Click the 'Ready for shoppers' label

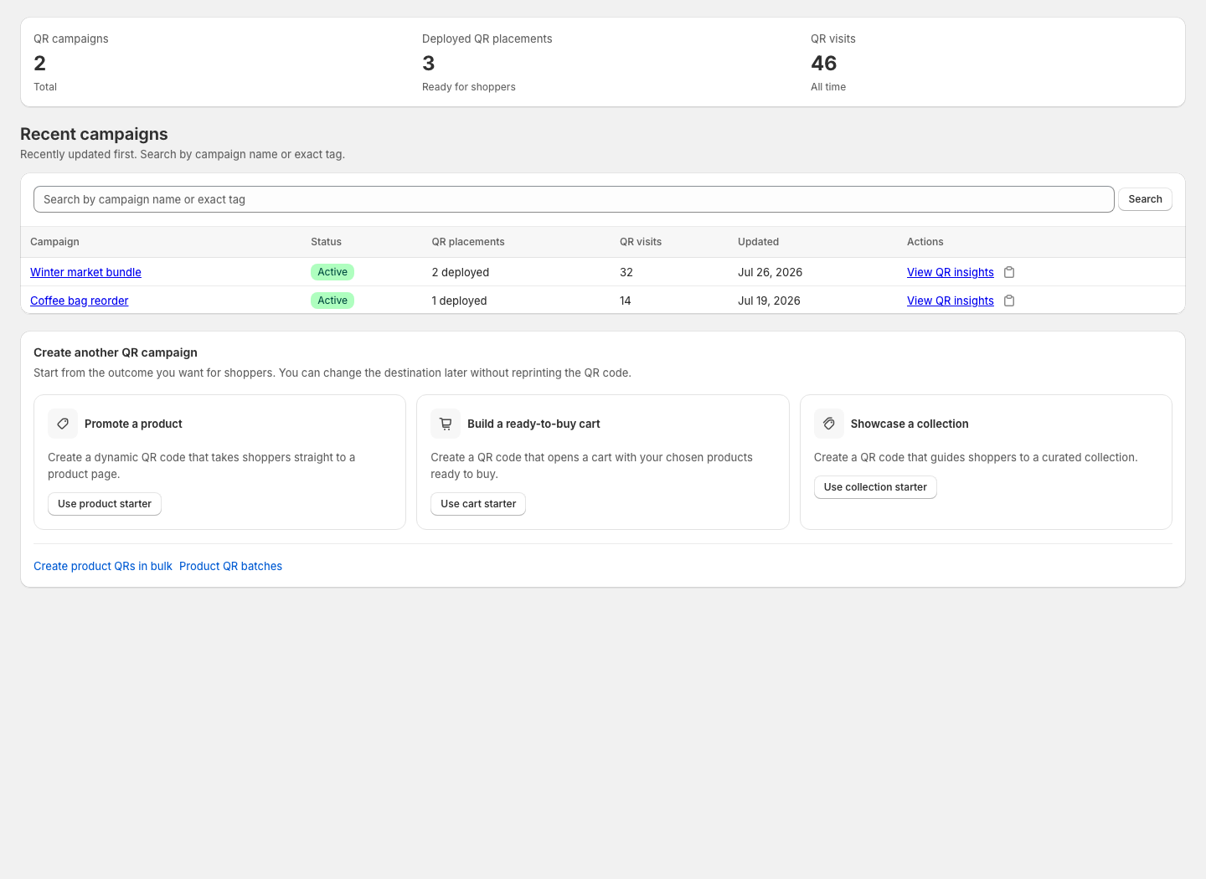[469, 87]
